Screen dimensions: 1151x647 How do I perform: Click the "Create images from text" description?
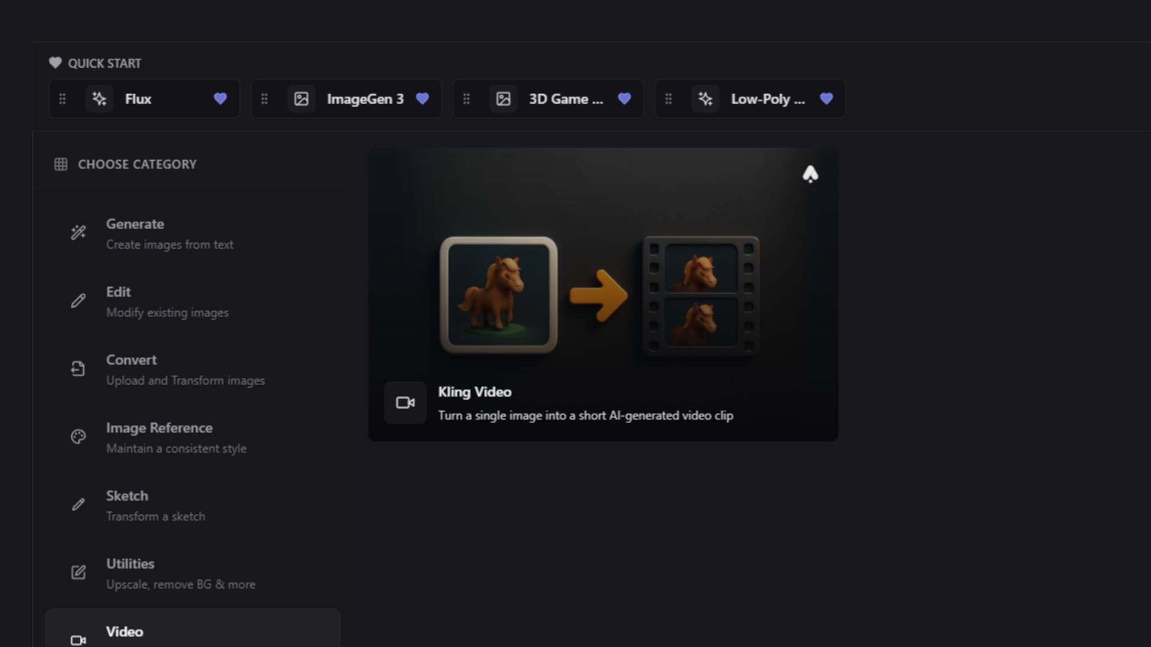click(x=170, y=244)
